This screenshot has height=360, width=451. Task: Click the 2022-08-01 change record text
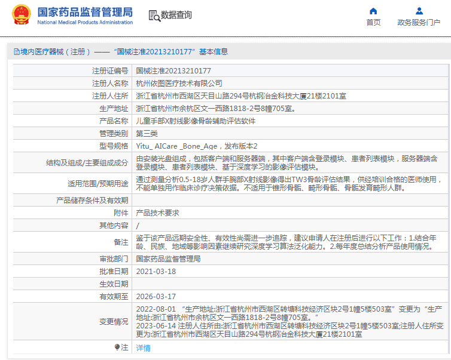coord(289,313)
